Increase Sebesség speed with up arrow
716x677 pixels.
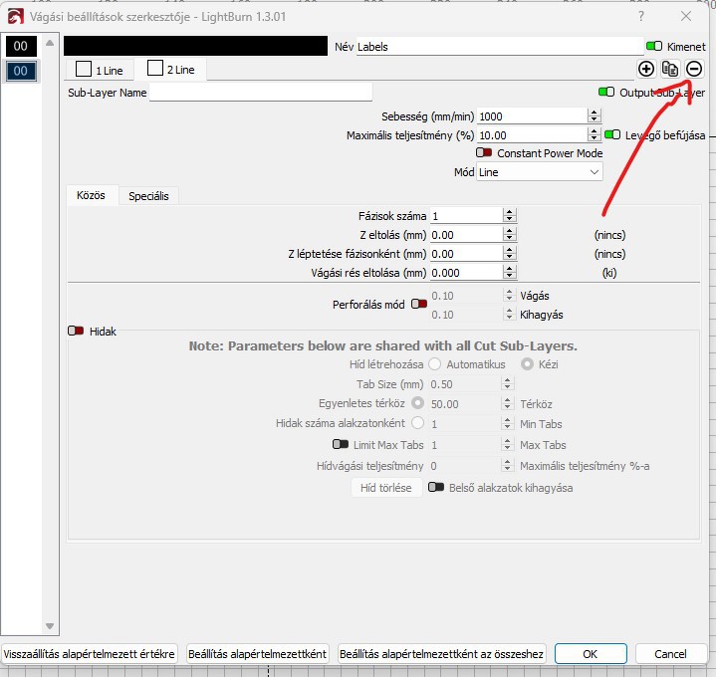[x=595, y=113]
